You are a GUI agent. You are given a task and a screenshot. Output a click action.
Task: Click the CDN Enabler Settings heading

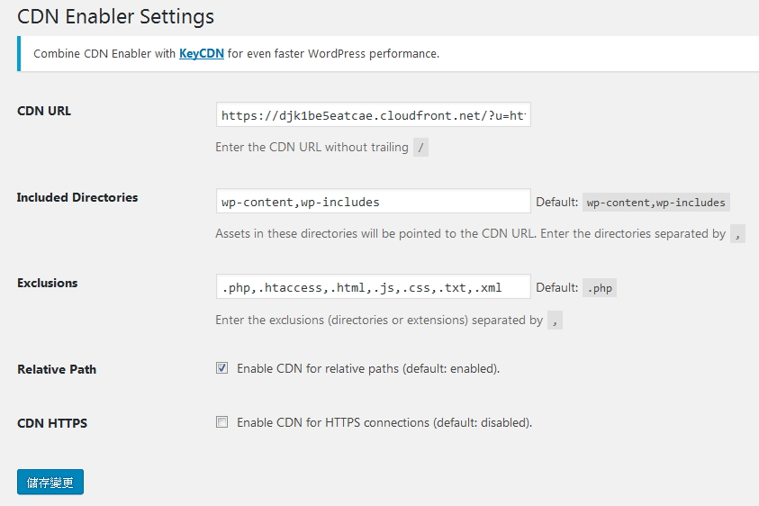115,16
